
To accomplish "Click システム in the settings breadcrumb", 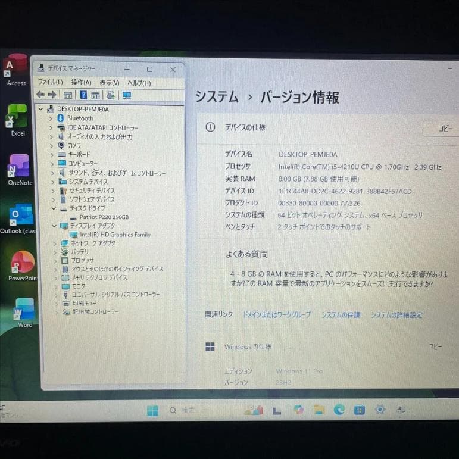I will (217, 96).
